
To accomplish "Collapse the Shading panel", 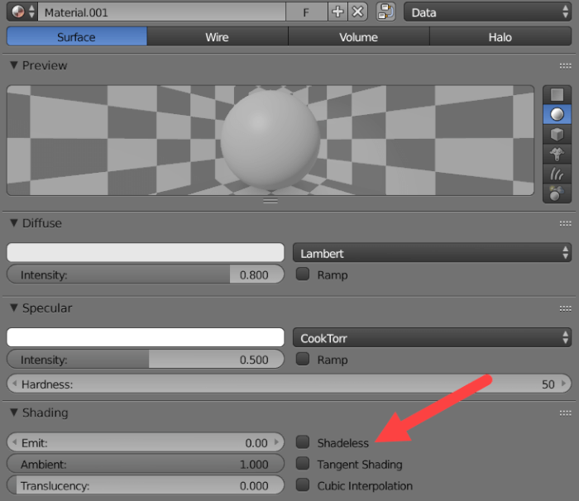I will tap(14, 413).
